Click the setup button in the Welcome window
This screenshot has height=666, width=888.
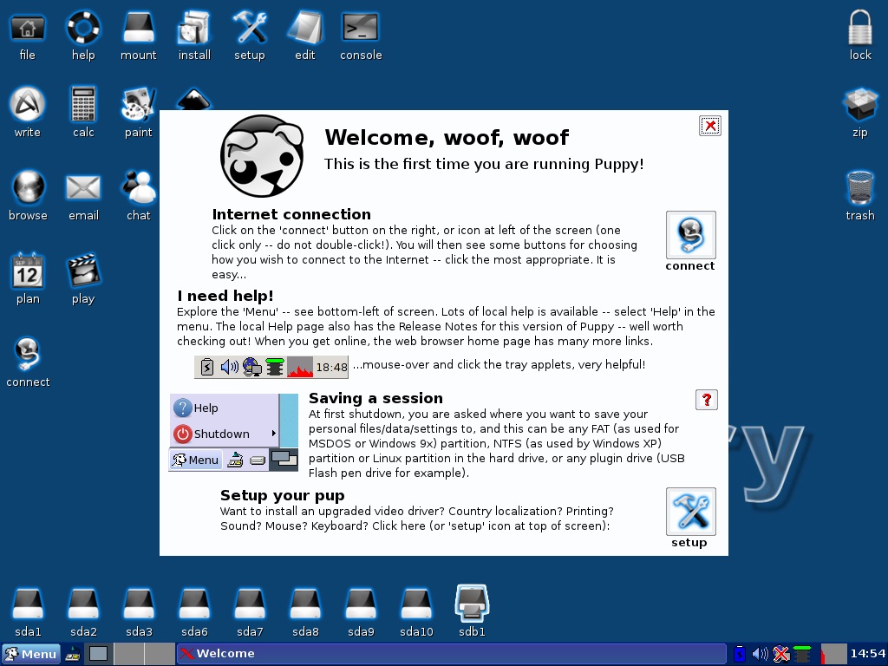click(691, 512)
